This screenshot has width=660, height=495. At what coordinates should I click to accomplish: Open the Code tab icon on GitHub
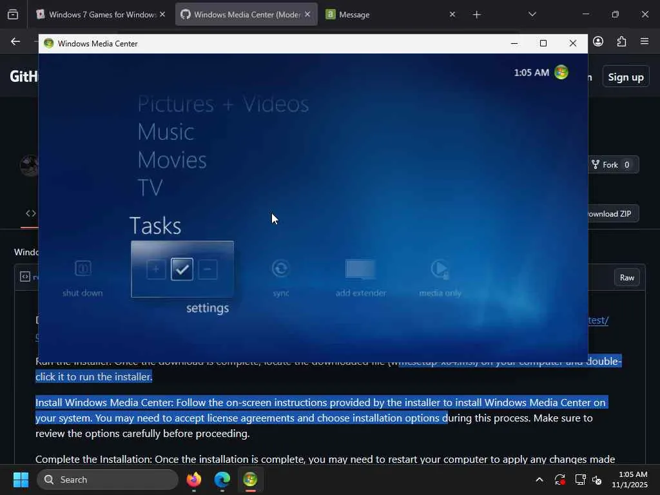31,213
